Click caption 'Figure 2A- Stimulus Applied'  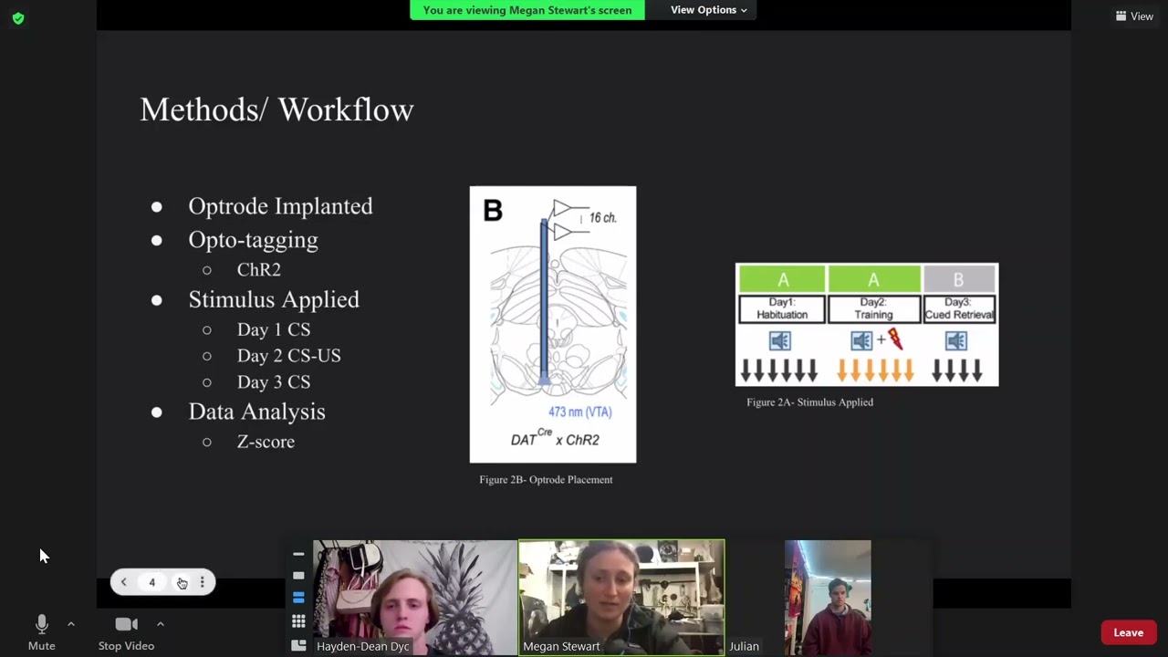click(x=809, y=401)
